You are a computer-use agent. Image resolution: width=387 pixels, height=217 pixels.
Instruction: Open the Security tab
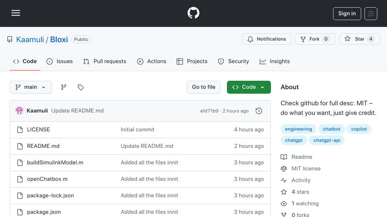[233, 61]
